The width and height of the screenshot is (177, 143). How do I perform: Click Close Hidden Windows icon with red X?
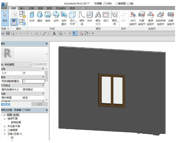(81, 33)
